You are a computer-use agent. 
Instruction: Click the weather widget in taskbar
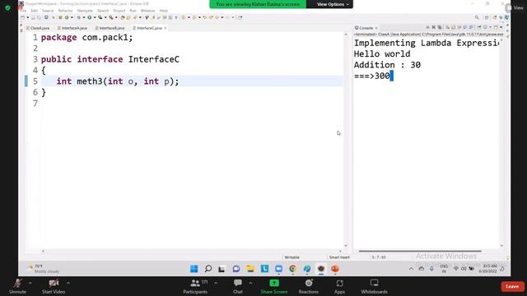(43, 269)
